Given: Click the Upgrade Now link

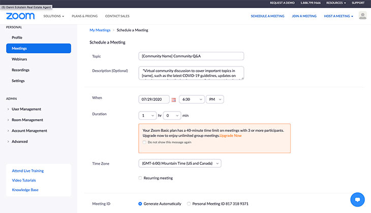Looking at the screenshot, I should [231, 136].
